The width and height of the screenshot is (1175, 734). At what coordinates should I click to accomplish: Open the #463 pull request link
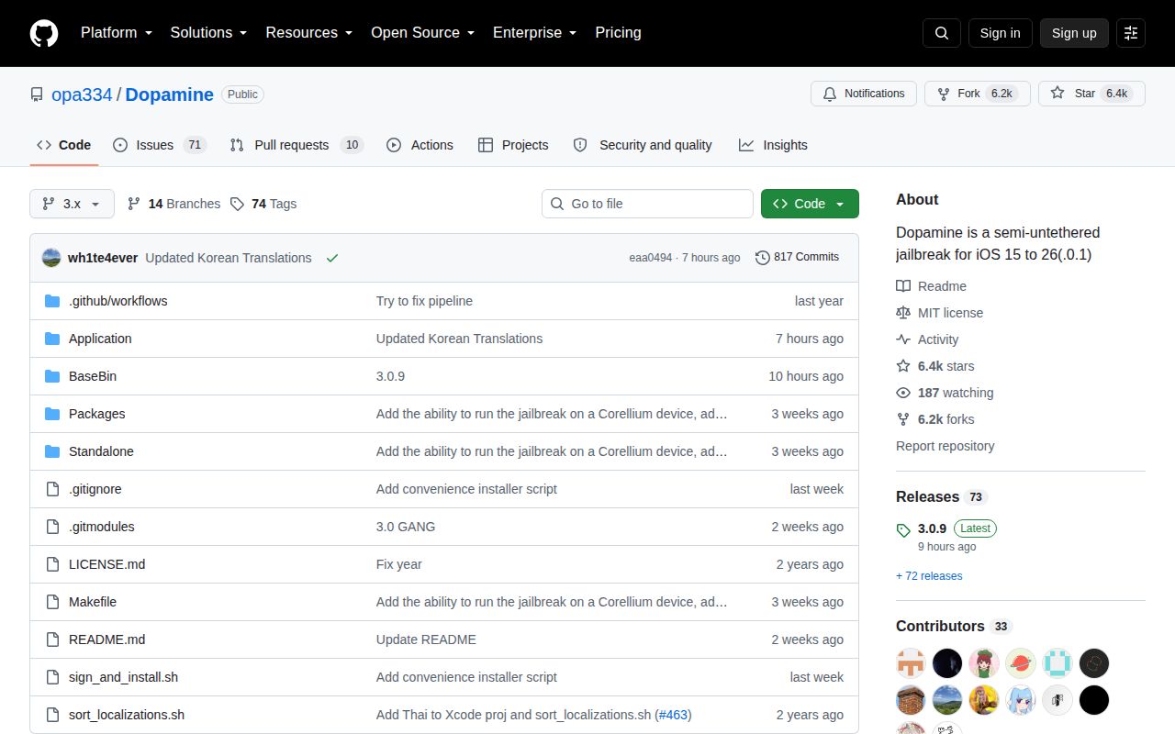click(x=673, y=715)
